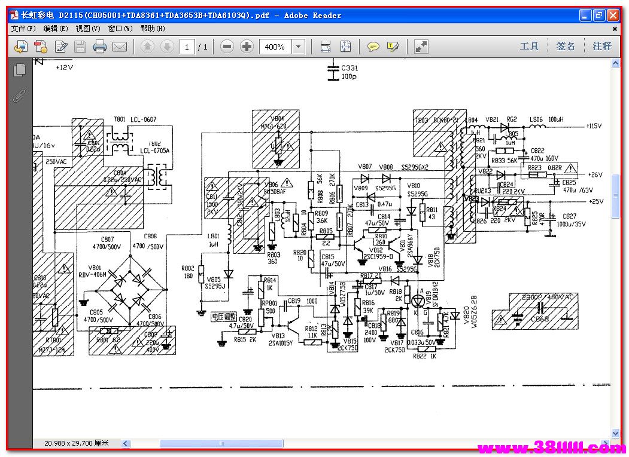This screenshot has height=457, width=629.
Task: Select the highlight text tool
Action: point(393,47)
